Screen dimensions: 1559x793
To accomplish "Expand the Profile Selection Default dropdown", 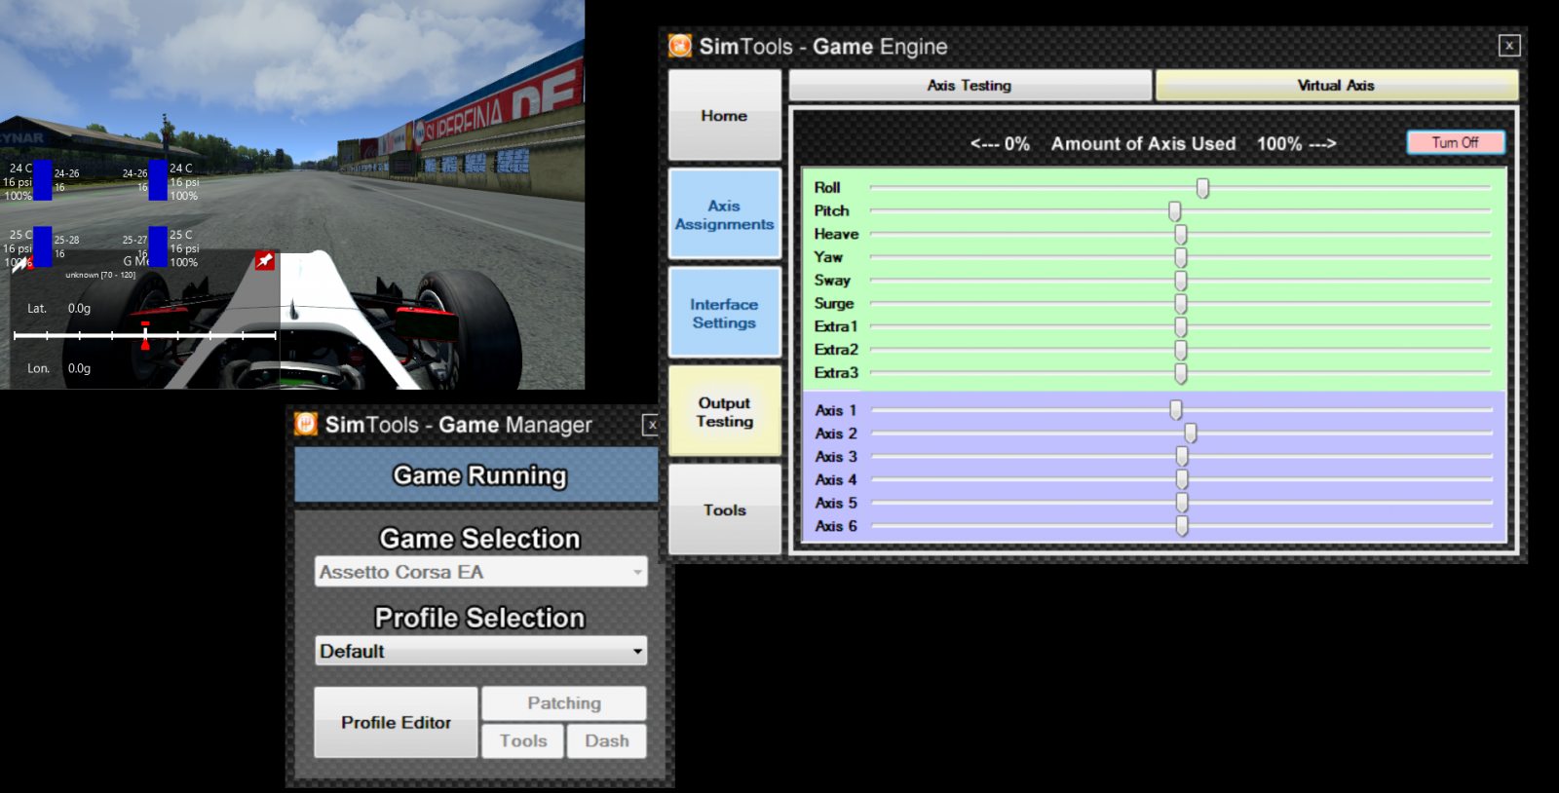I will (480, 651).
